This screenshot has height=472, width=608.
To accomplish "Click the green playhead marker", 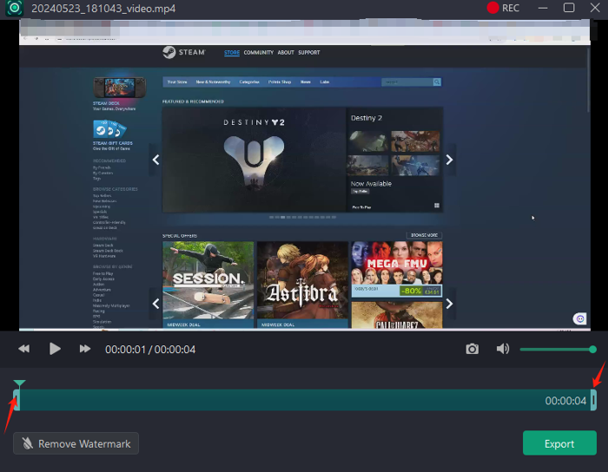I will [19, 383].
